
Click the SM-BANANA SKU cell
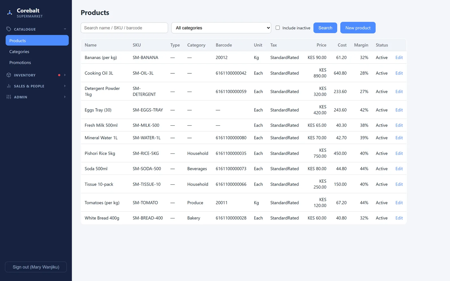(145, 57)
